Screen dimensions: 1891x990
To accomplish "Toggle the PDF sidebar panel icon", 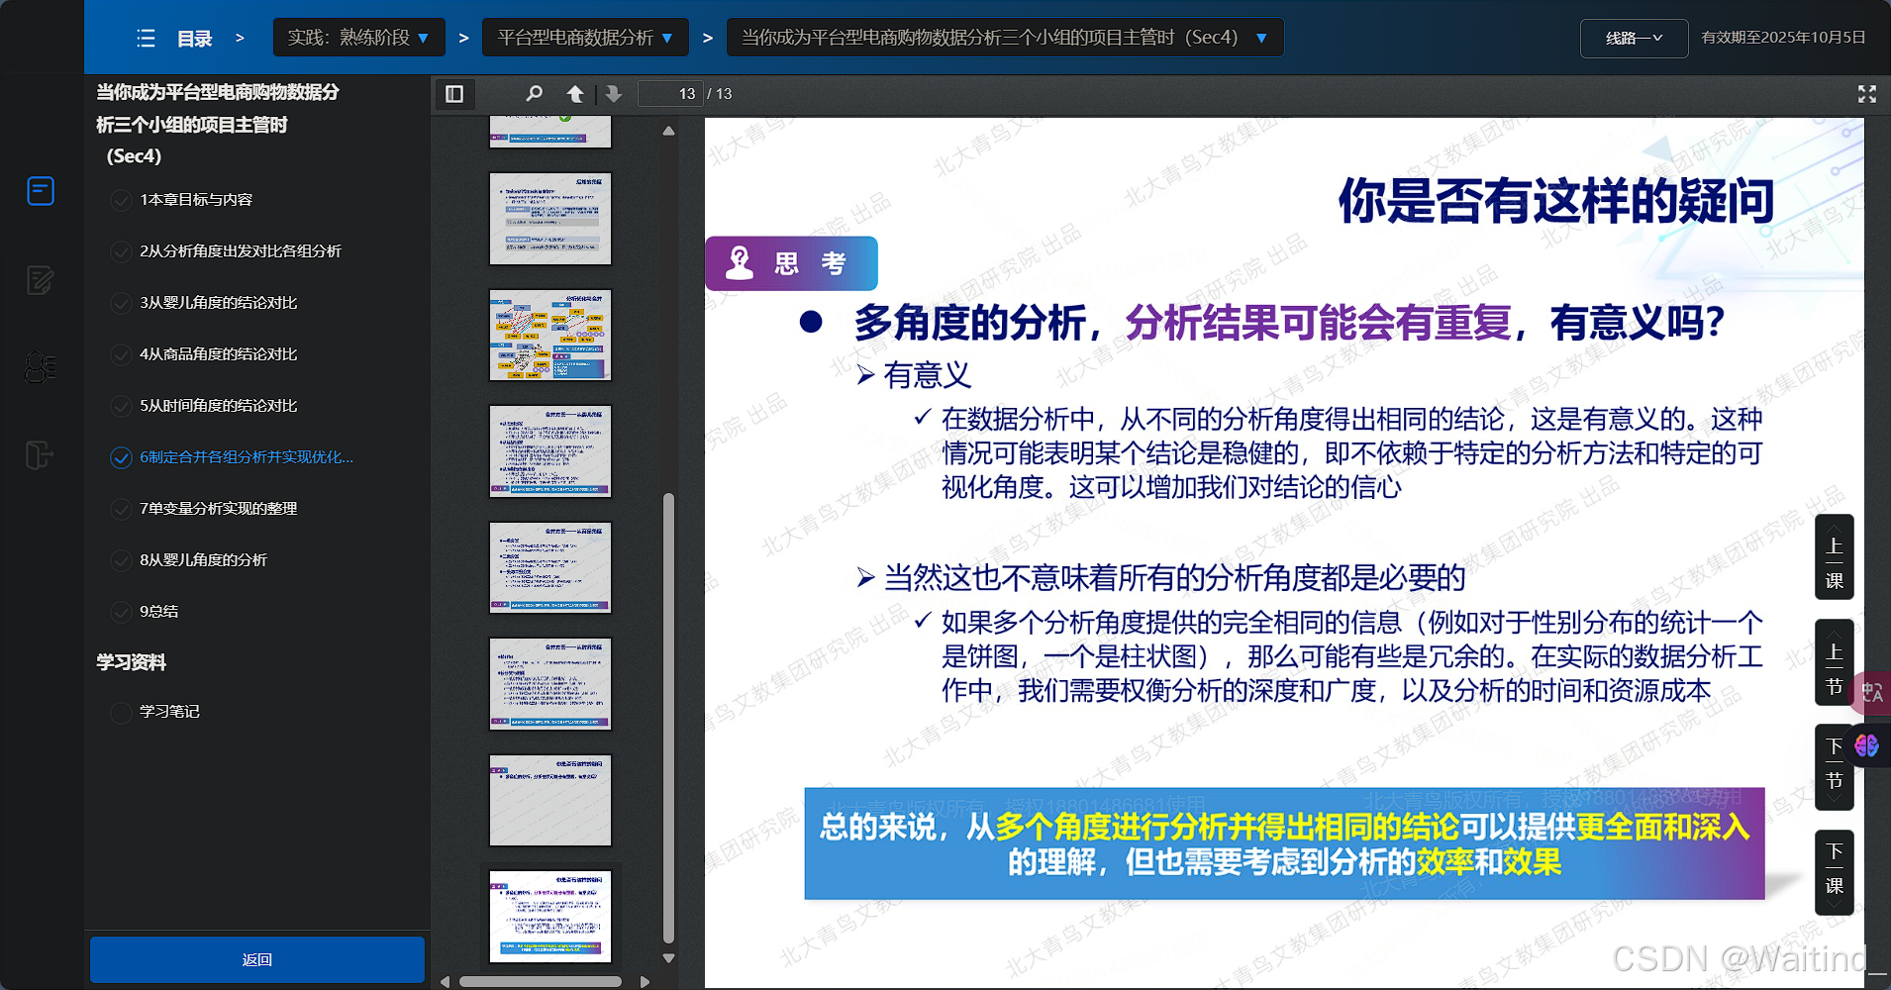I will 454,94.
